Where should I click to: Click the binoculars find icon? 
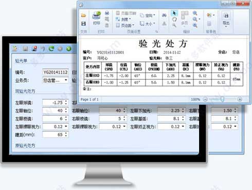point(164,15)
